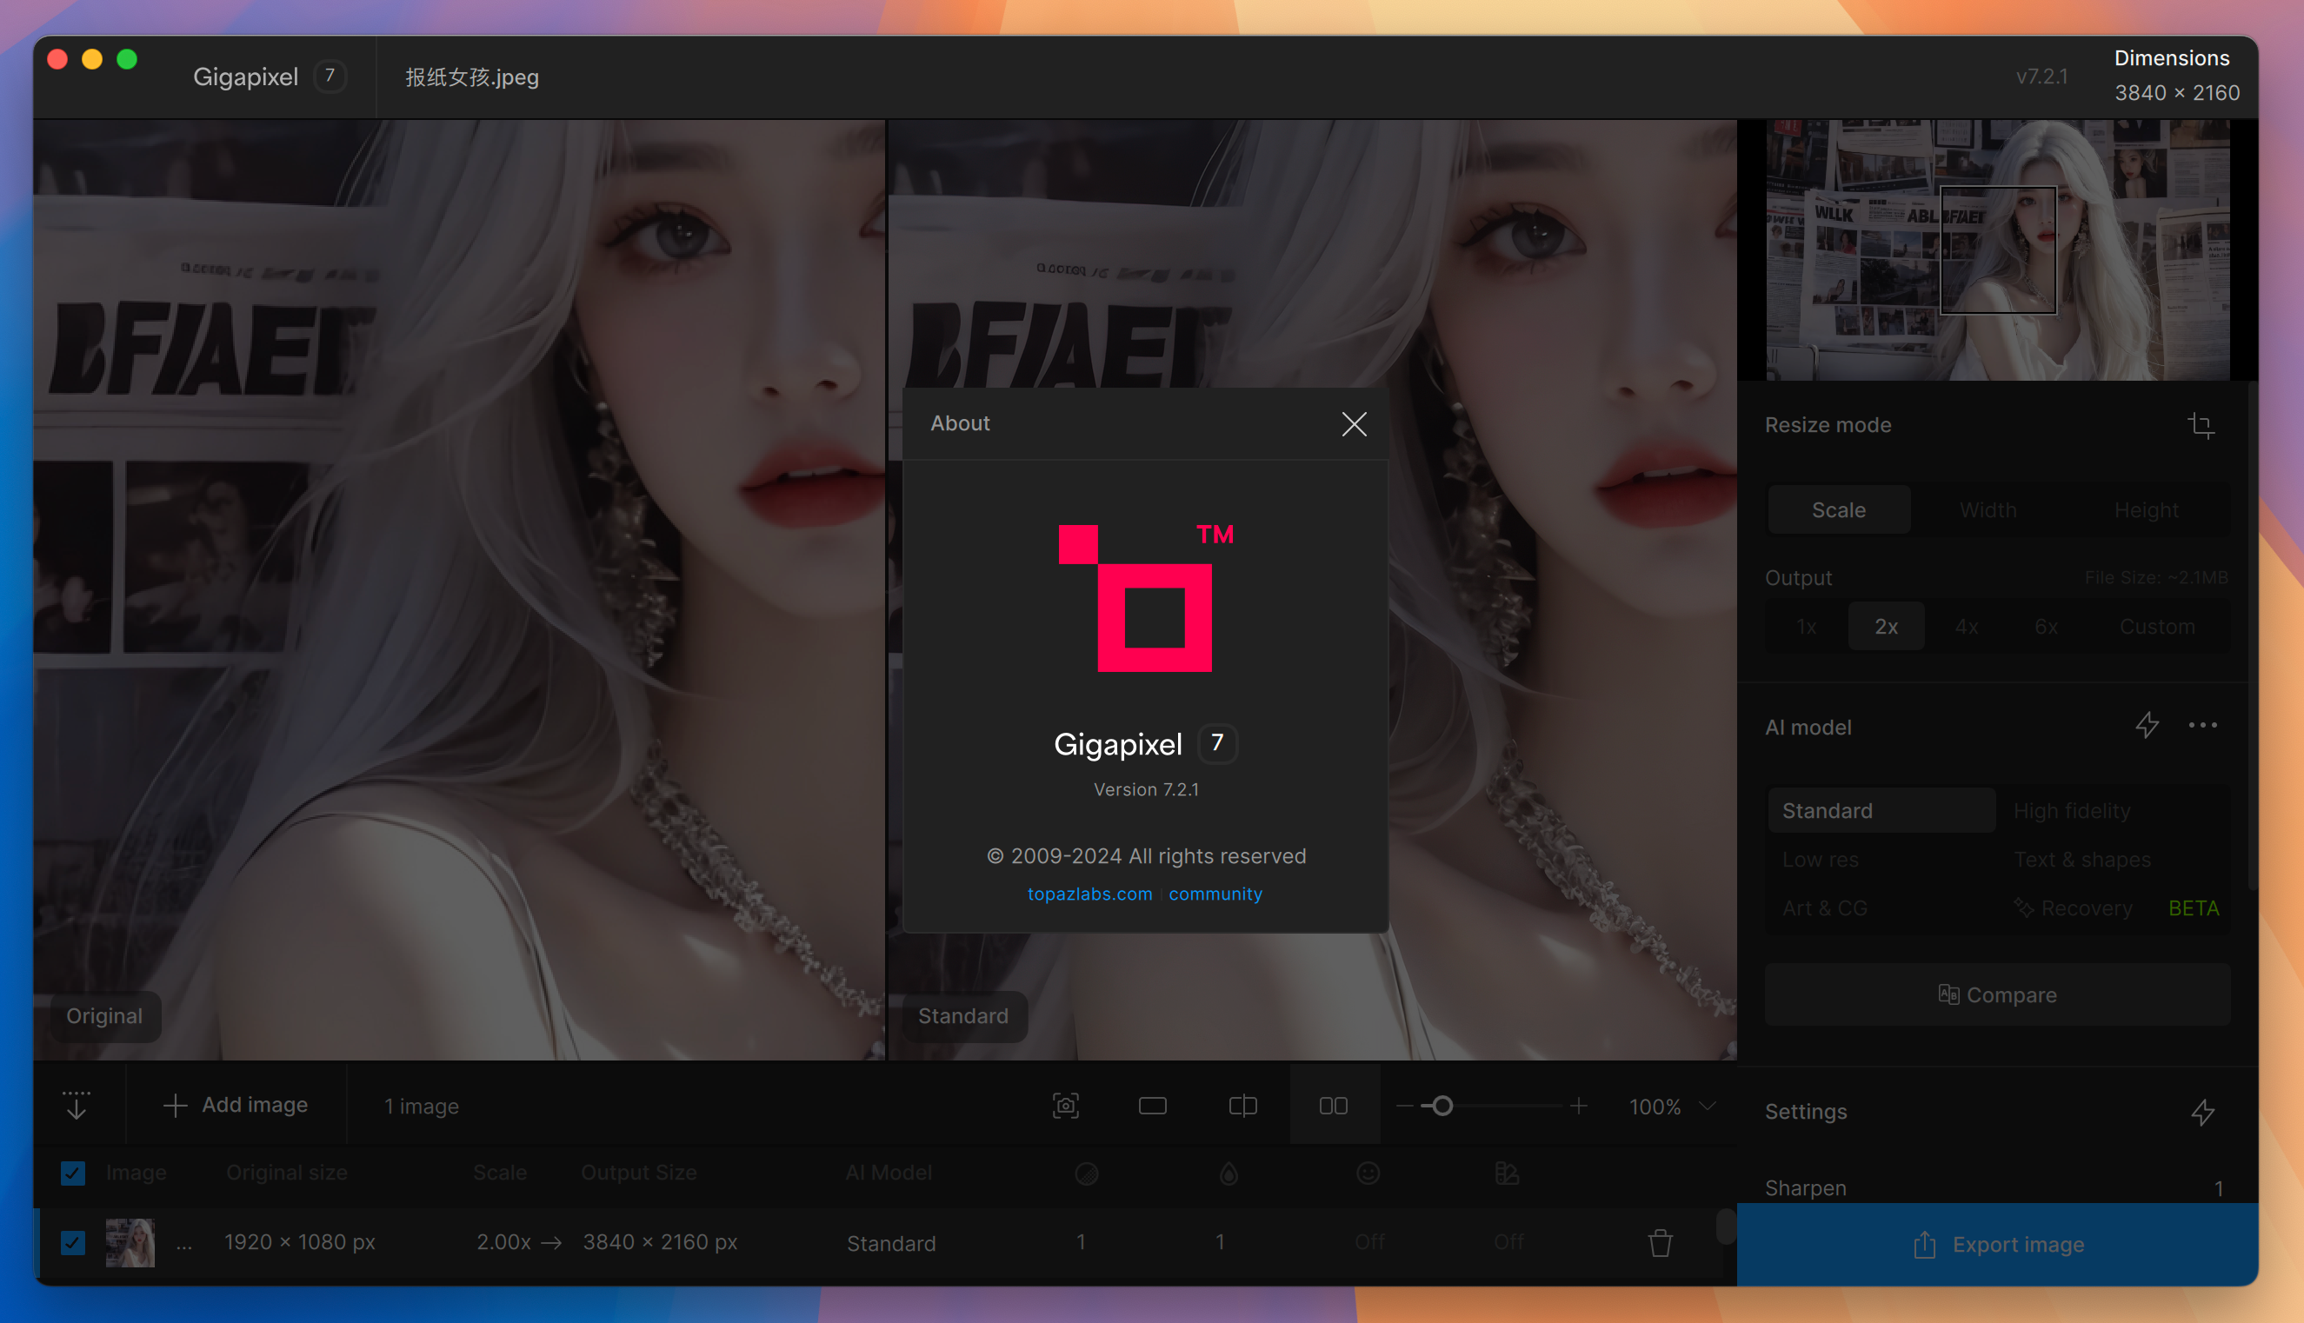Toggle the checkbox for image row

(x=75, y=1240)
